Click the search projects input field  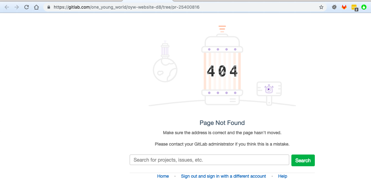click(209, 160)
